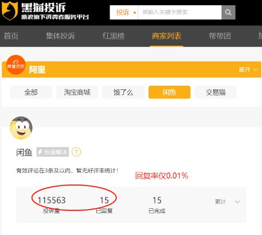This screenshot has width=262, height=235.
Task: Switch to the 红黑榜 tab
Action: (x=114, y=36)
